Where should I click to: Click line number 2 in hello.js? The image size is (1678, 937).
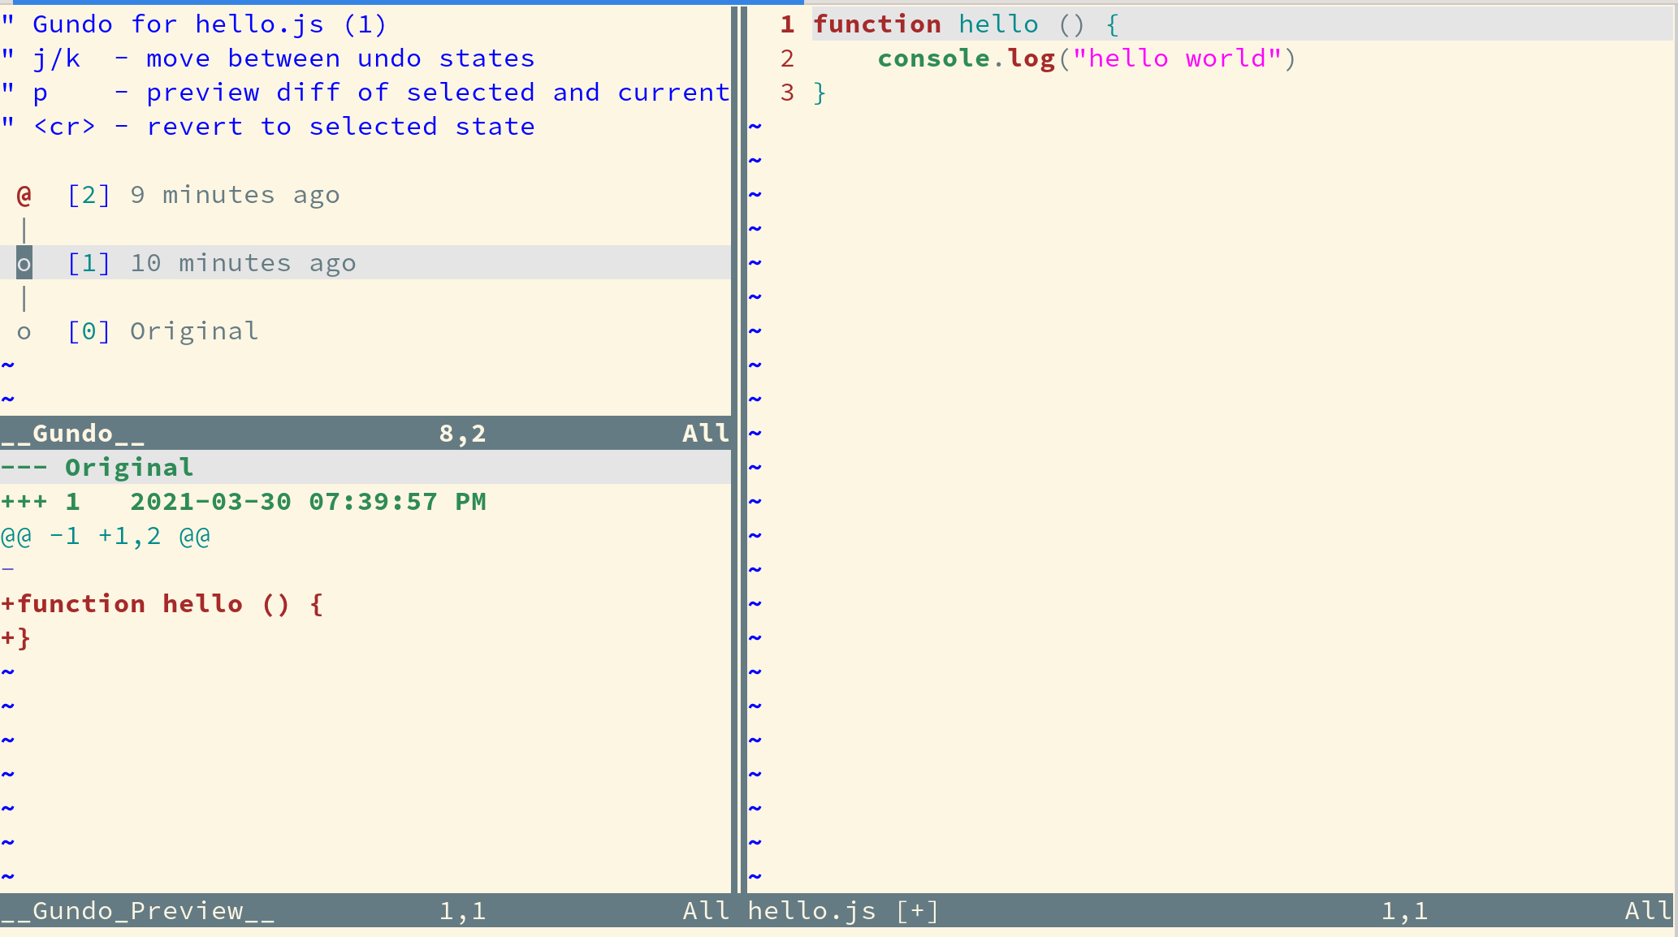(x=786, y=58)
